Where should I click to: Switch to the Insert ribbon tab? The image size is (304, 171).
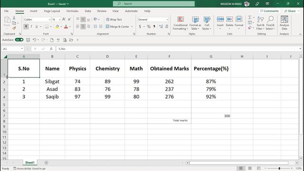34,11
